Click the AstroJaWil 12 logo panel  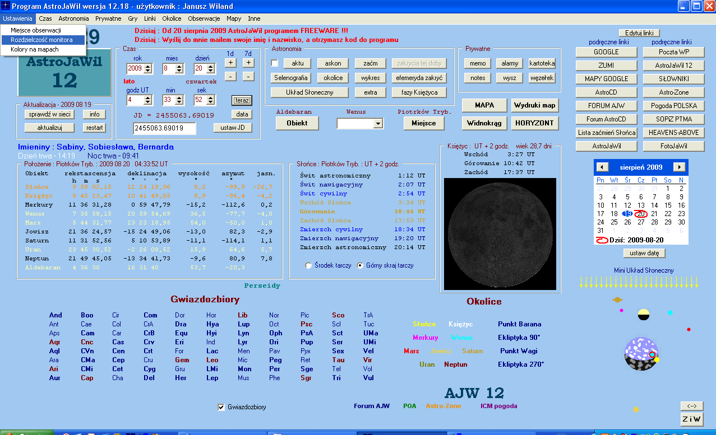click(x=64, y=72)
